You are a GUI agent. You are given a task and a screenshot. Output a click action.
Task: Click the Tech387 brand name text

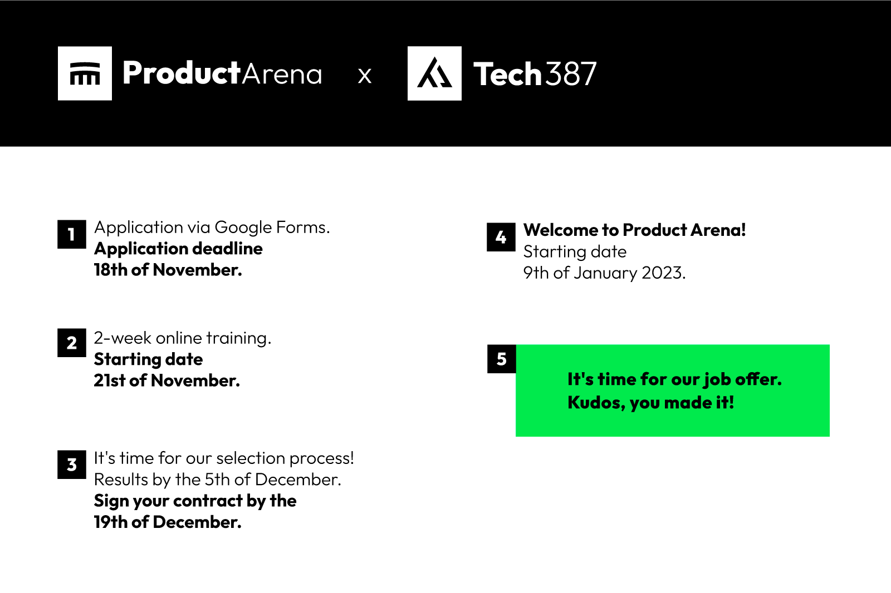(535, 74)
